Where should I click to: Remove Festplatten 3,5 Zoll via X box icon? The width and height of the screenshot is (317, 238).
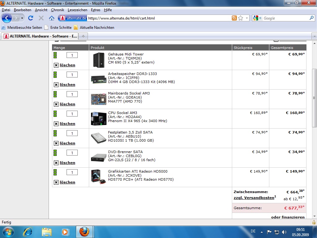[x=56, y=143]
